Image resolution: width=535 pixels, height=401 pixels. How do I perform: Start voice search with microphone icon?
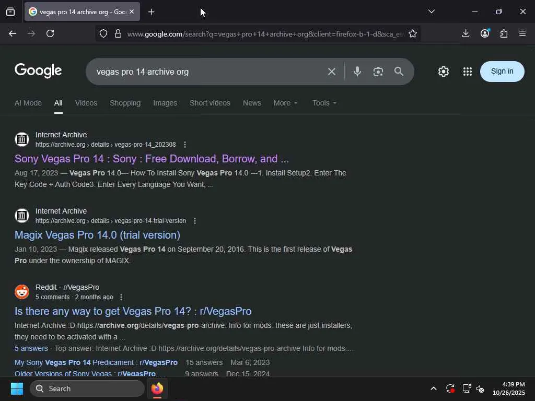357,72
